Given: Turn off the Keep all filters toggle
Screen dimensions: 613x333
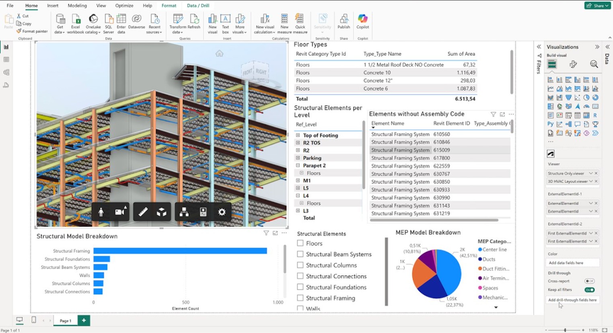Looking at the screenshot, I should [590, 290].
